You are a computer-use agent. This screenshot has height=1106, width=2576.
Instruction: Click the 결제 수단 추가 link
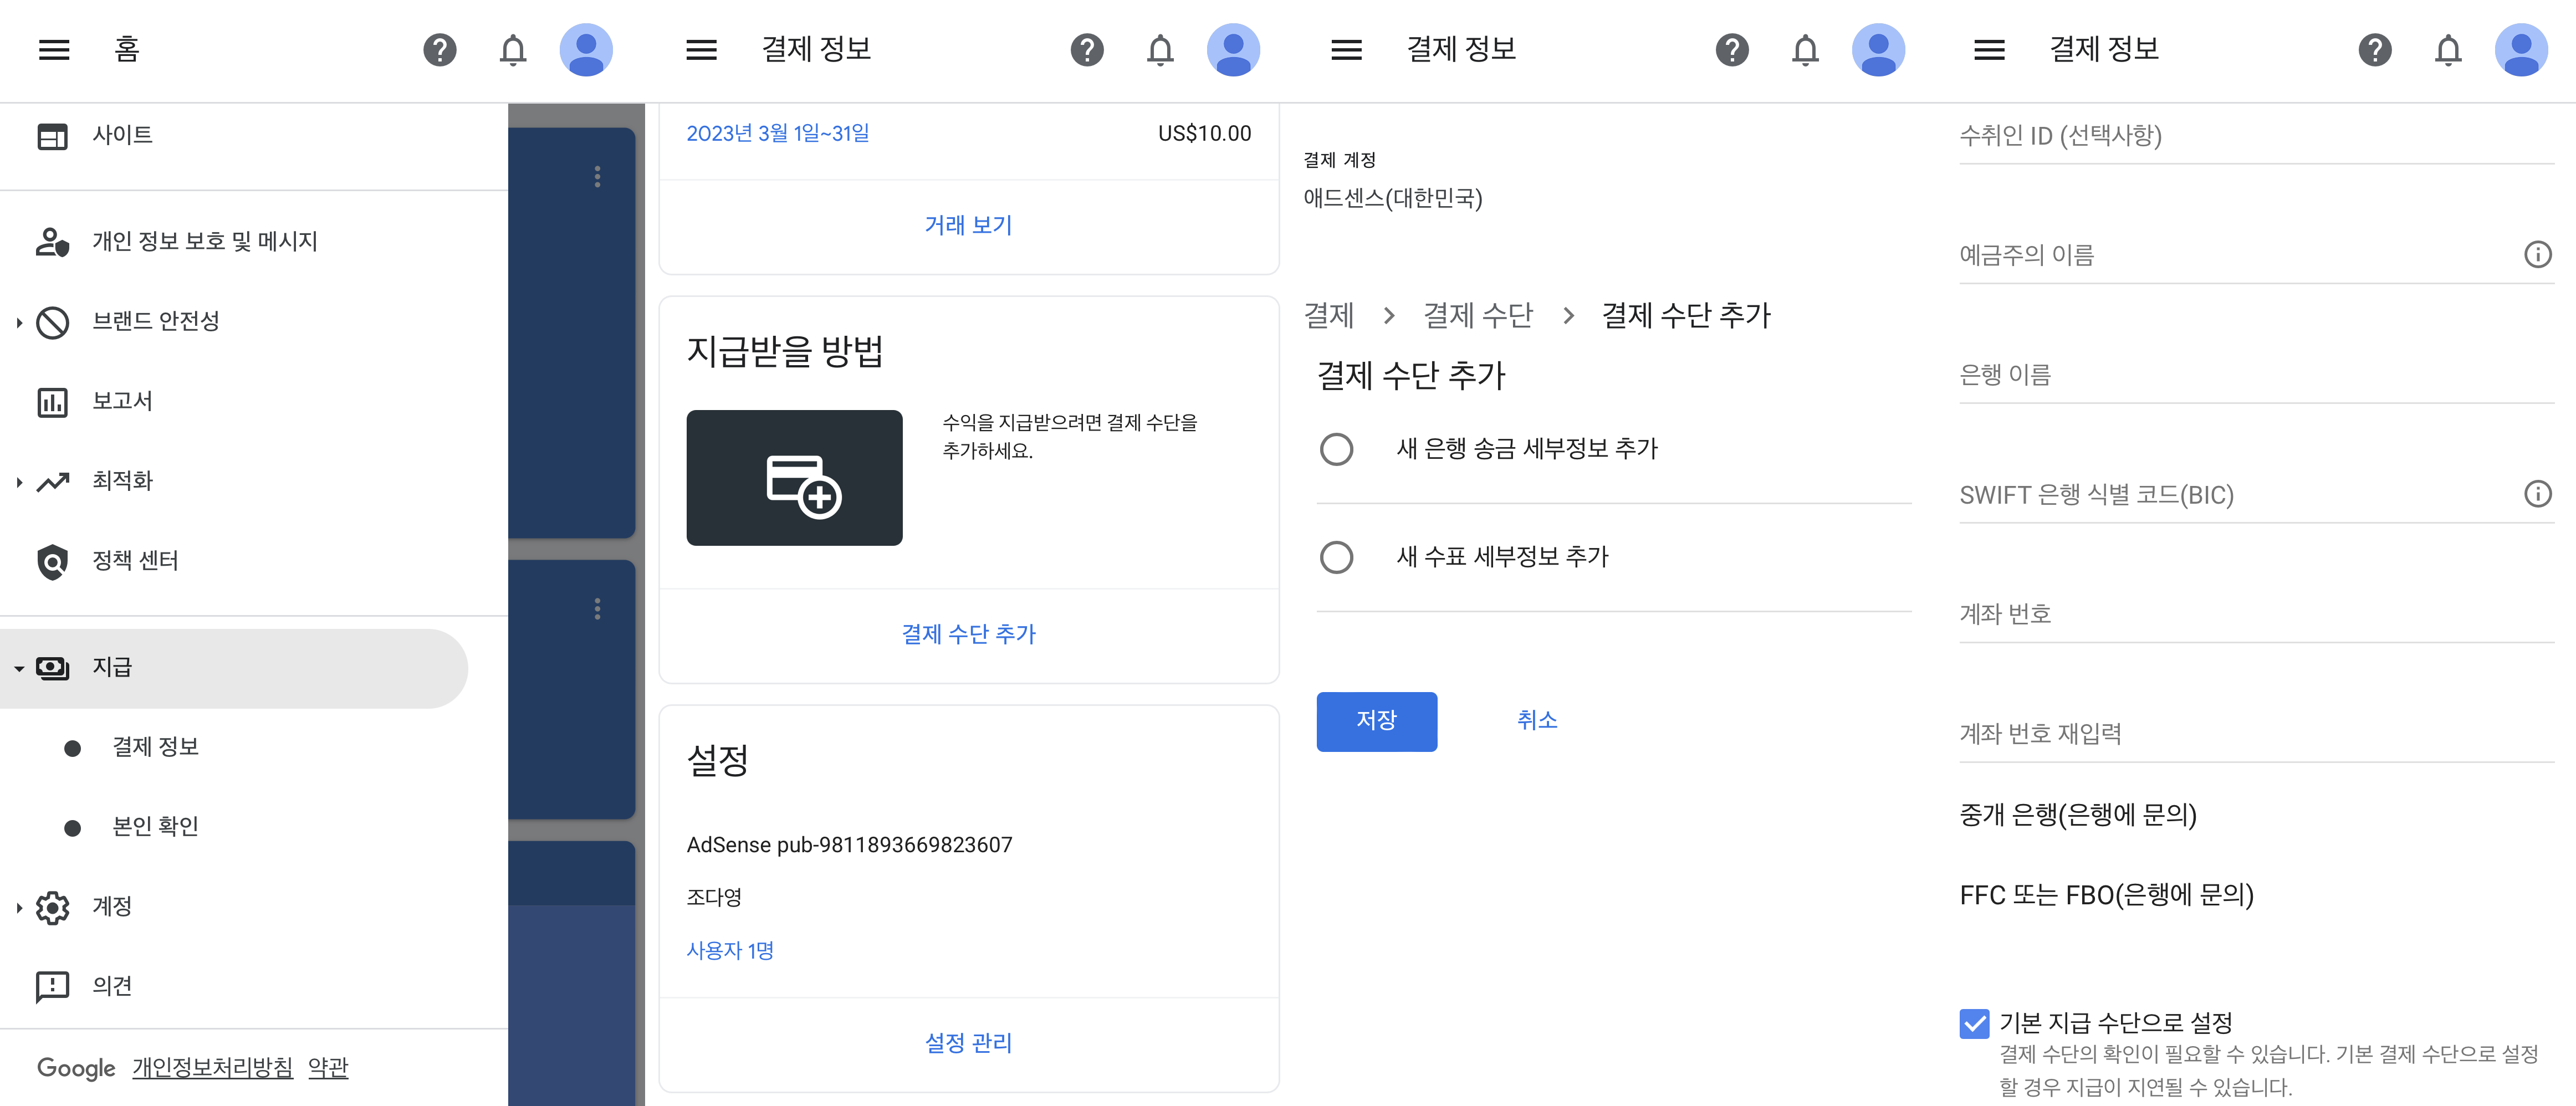(968, 634)
